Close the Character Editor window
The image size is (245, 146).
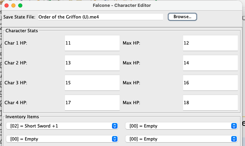click(7, 5)
